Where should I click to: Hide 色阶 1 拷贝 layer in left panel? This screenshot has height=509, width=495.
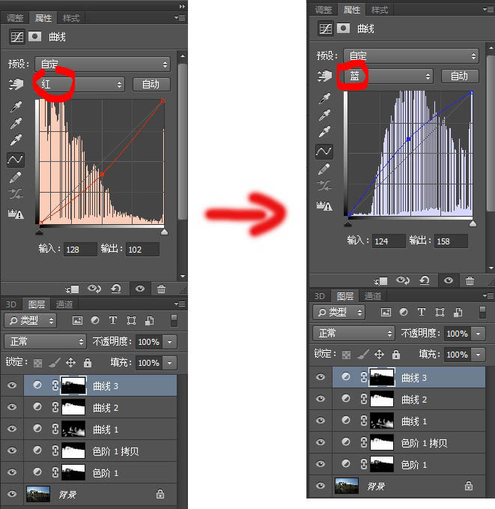pyautogui.click(x=12, y=451)
